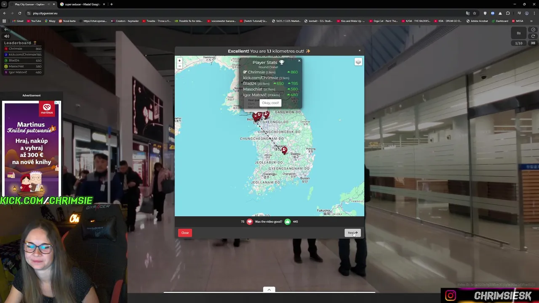This screenshot has height=303, width=539.
Task: Open the tab search dropdown
Action: (x=4, y=4)
